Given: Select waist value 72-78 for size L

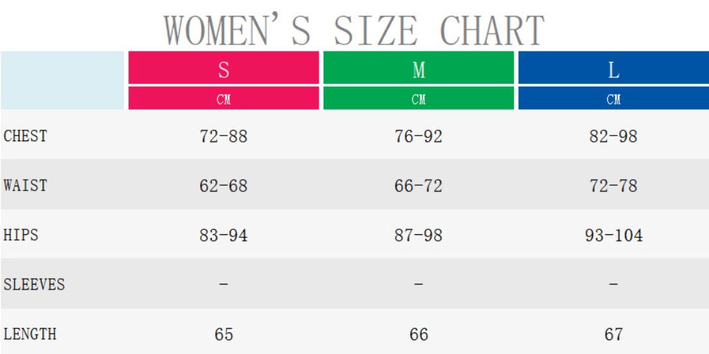Looking at the screenshot, I should click(x=614, y=186).
